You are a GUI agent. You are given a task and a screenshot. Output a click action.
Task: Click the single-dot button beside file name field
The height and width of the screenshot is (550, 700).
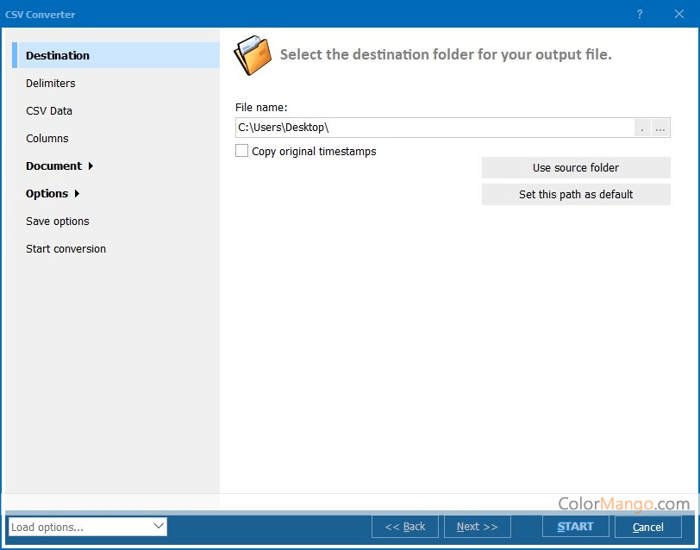[x=642, y=128]
